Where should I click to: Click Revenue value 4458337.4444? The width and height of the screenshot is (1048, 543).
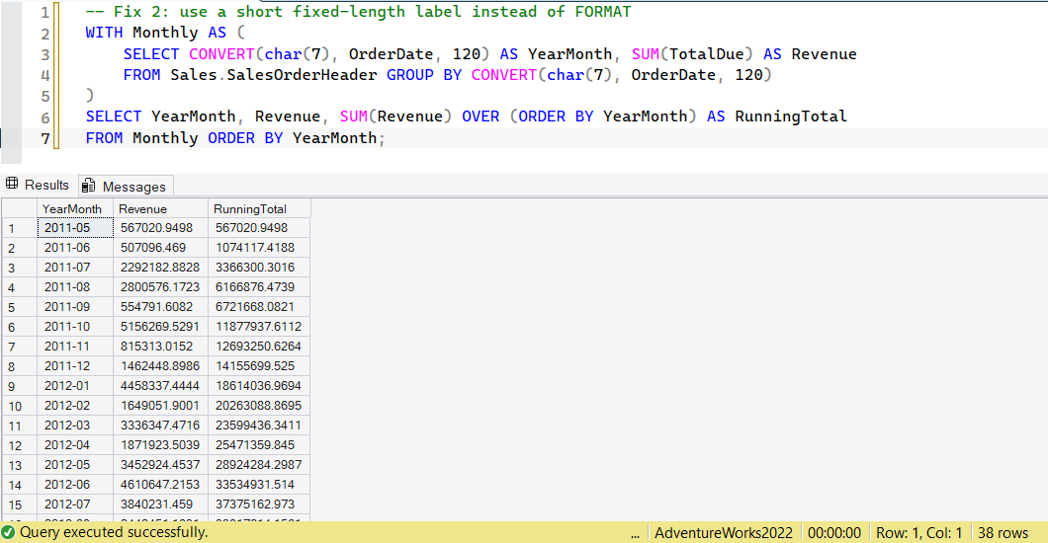[160, 386]
